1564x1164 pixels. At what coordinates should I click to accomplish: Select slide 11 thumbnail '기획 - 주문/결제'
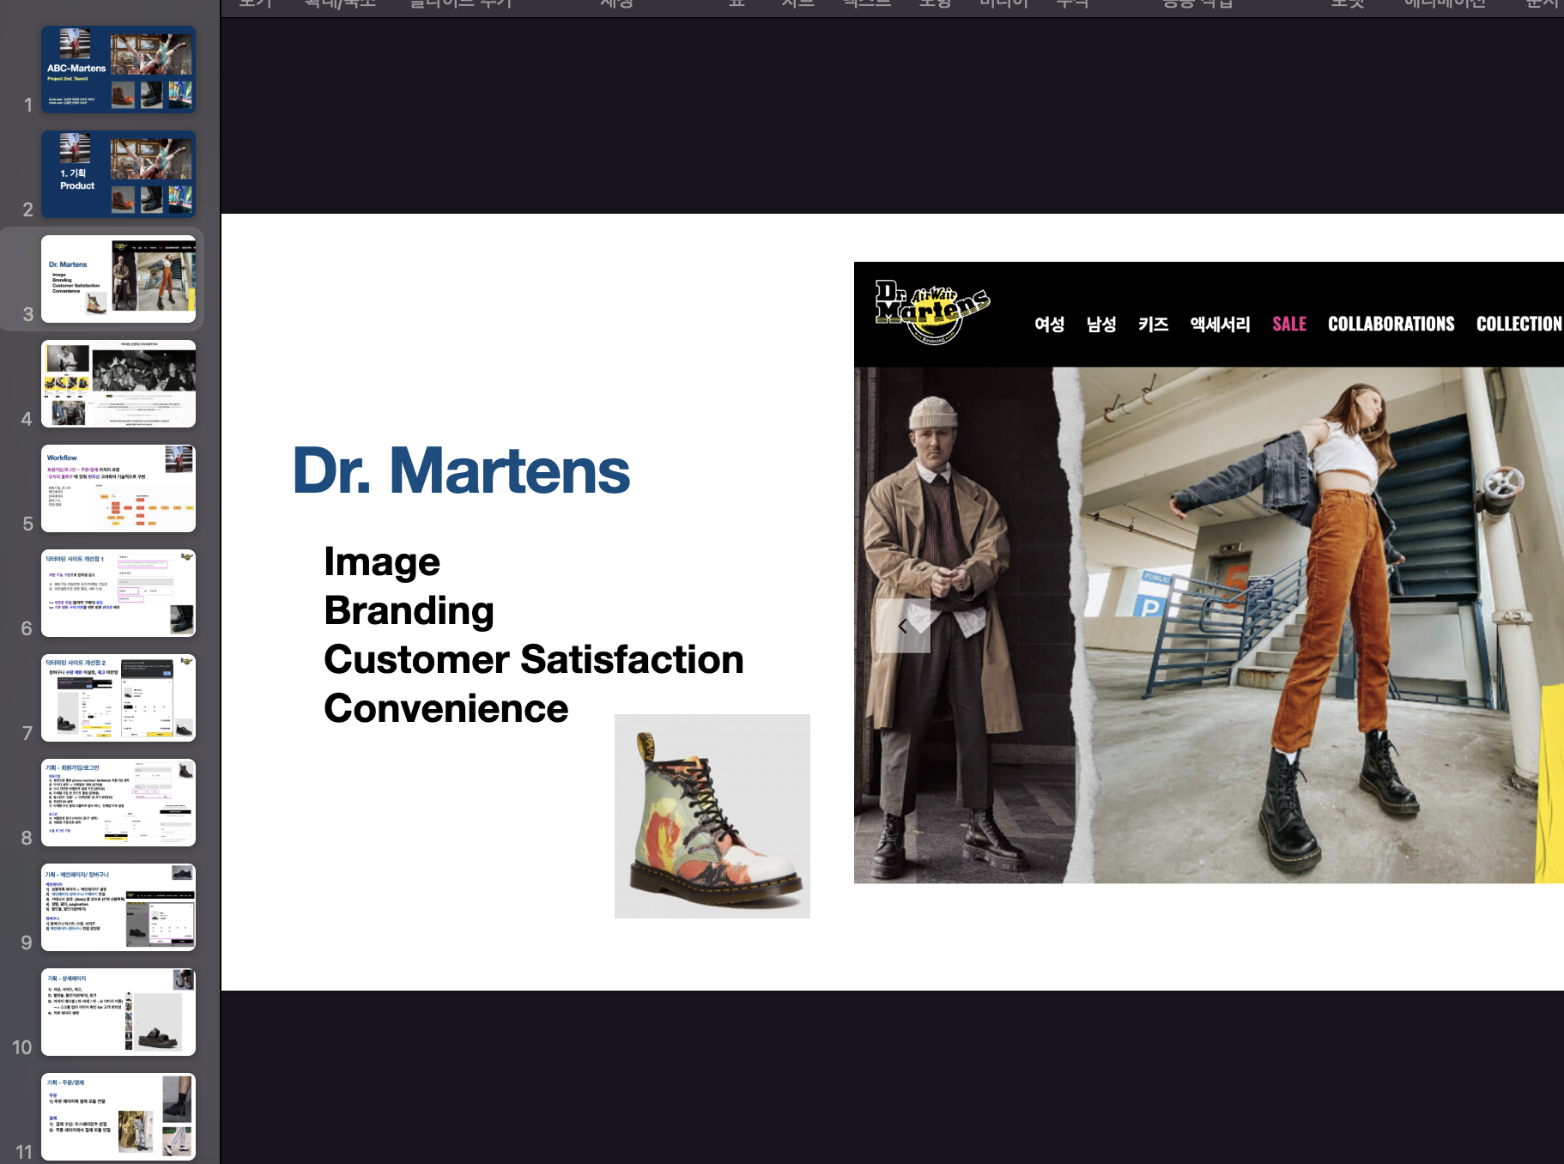118,1117
